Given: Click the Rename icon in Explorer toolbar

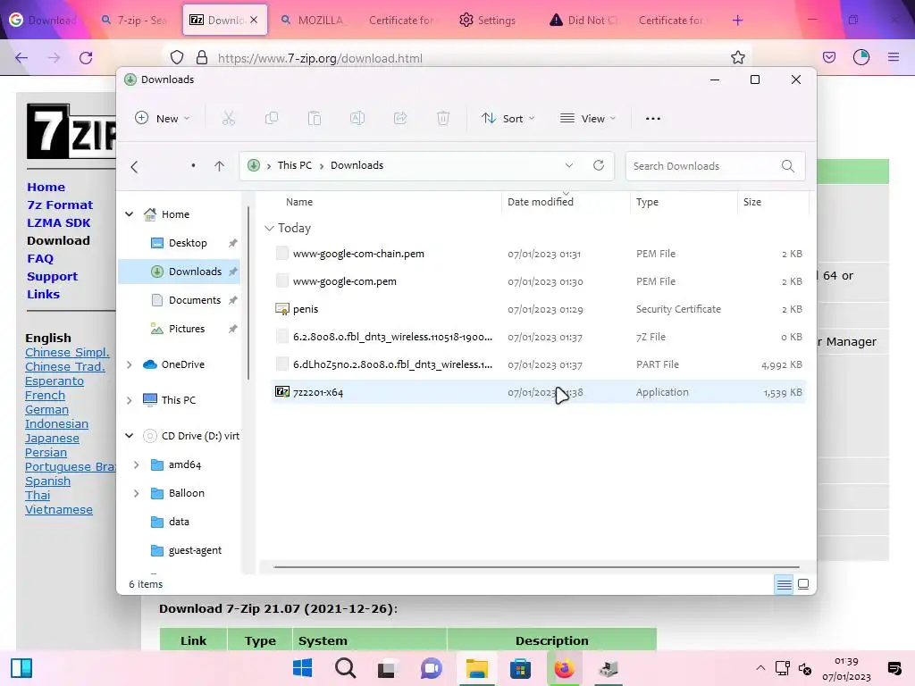Looking at the screenshot, I should [x=357, y=119].
